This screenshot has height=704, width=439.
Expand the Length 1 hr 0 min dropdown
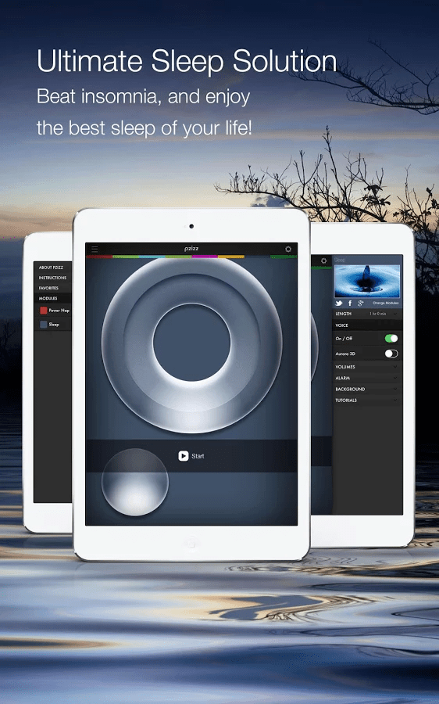(x=367, y=314)
